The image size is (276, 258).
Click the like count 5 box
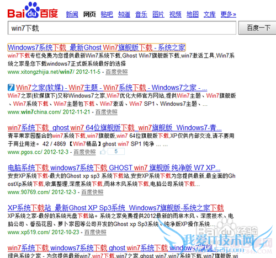pos(116,152)
